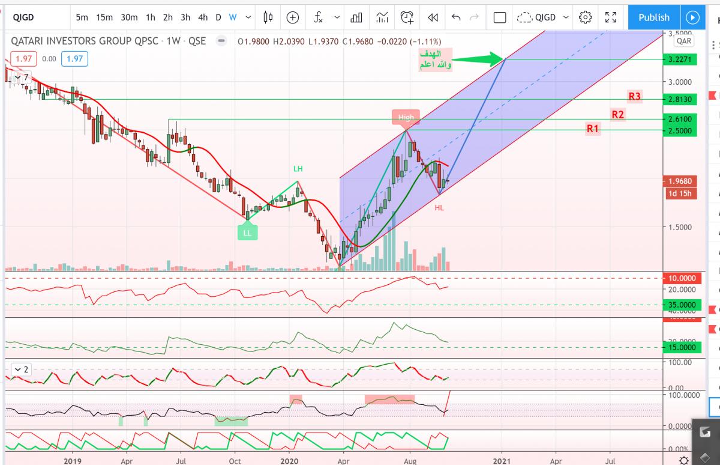720x465 pixels.
Task: Click the High label on the chart peak
Action: 406,117
